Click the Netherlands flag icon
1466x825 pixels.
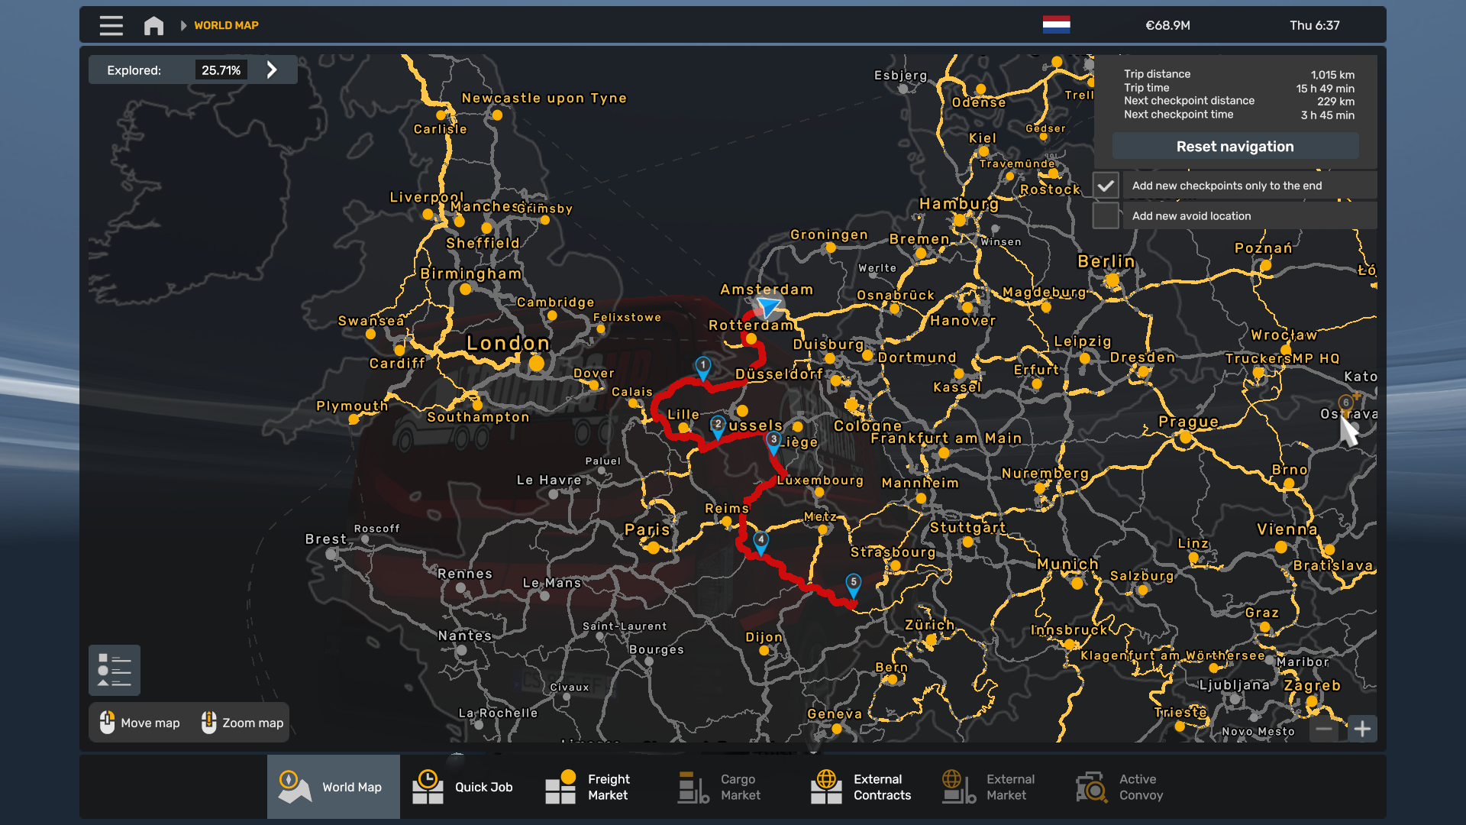tap(1056, 24)
